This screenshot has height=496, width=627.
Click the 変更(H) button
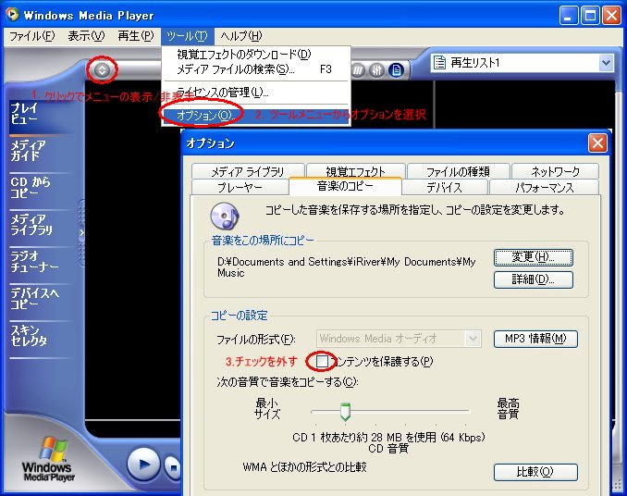534,257
